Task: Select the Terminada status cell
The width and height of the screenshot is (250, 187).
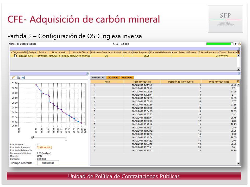Action: [42, 56]
